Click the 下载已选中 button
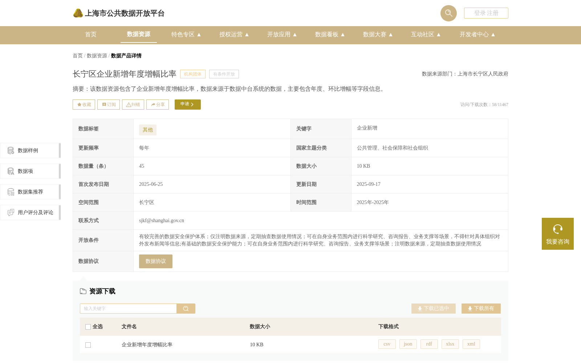The width and height of the screenshot is (581, 363). (434, 309)
